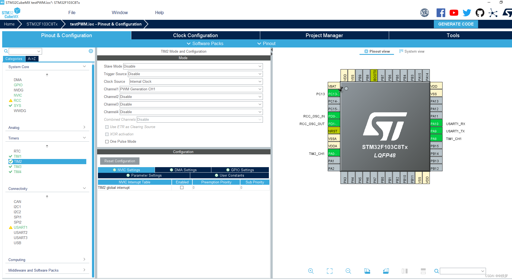Enable Use ETR as Clearing Source
512x280 pixels.
107,127
